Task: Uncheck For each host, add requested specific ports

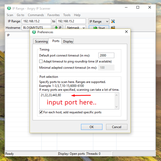Action: (41, 112)
